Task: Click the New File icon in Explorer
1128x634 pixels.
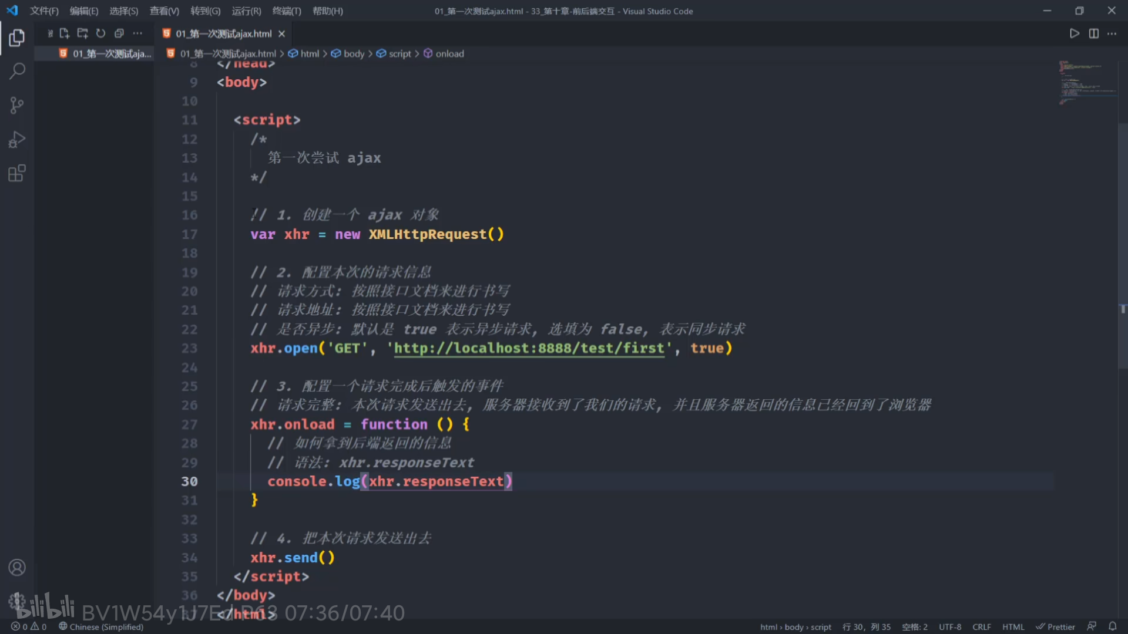Action: point(65,33)
